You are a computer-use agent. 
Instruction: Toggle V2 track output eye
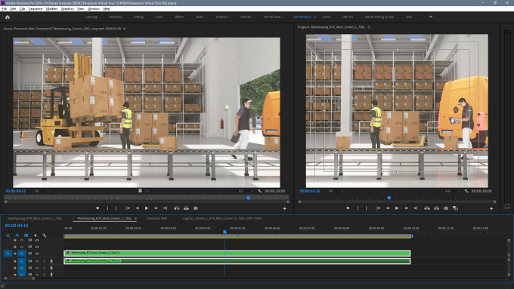click(37, 247)
